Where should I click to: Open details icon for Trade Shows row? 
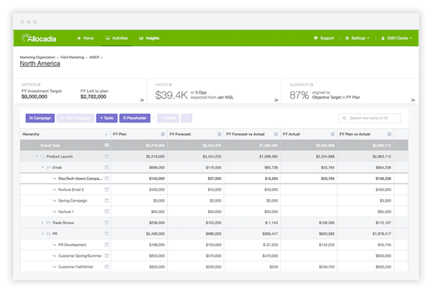(107, 223)
